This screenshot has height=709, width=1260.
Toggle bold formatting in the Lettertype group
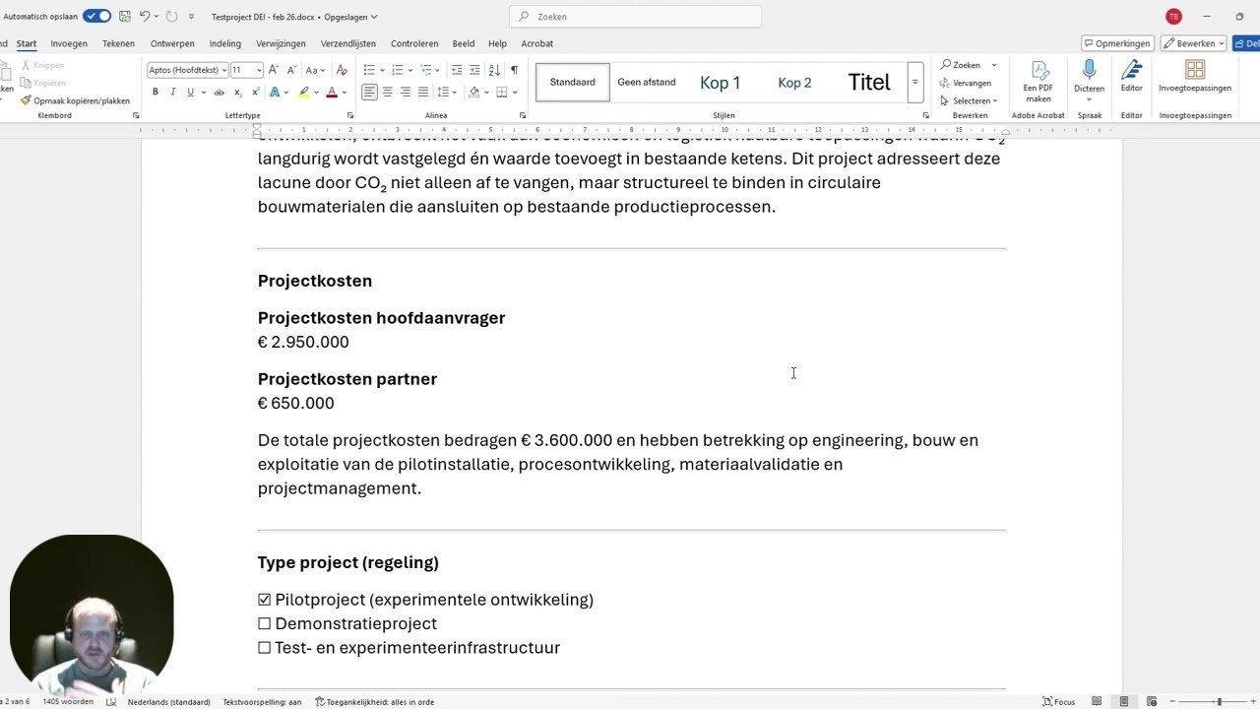coord(155,92)
